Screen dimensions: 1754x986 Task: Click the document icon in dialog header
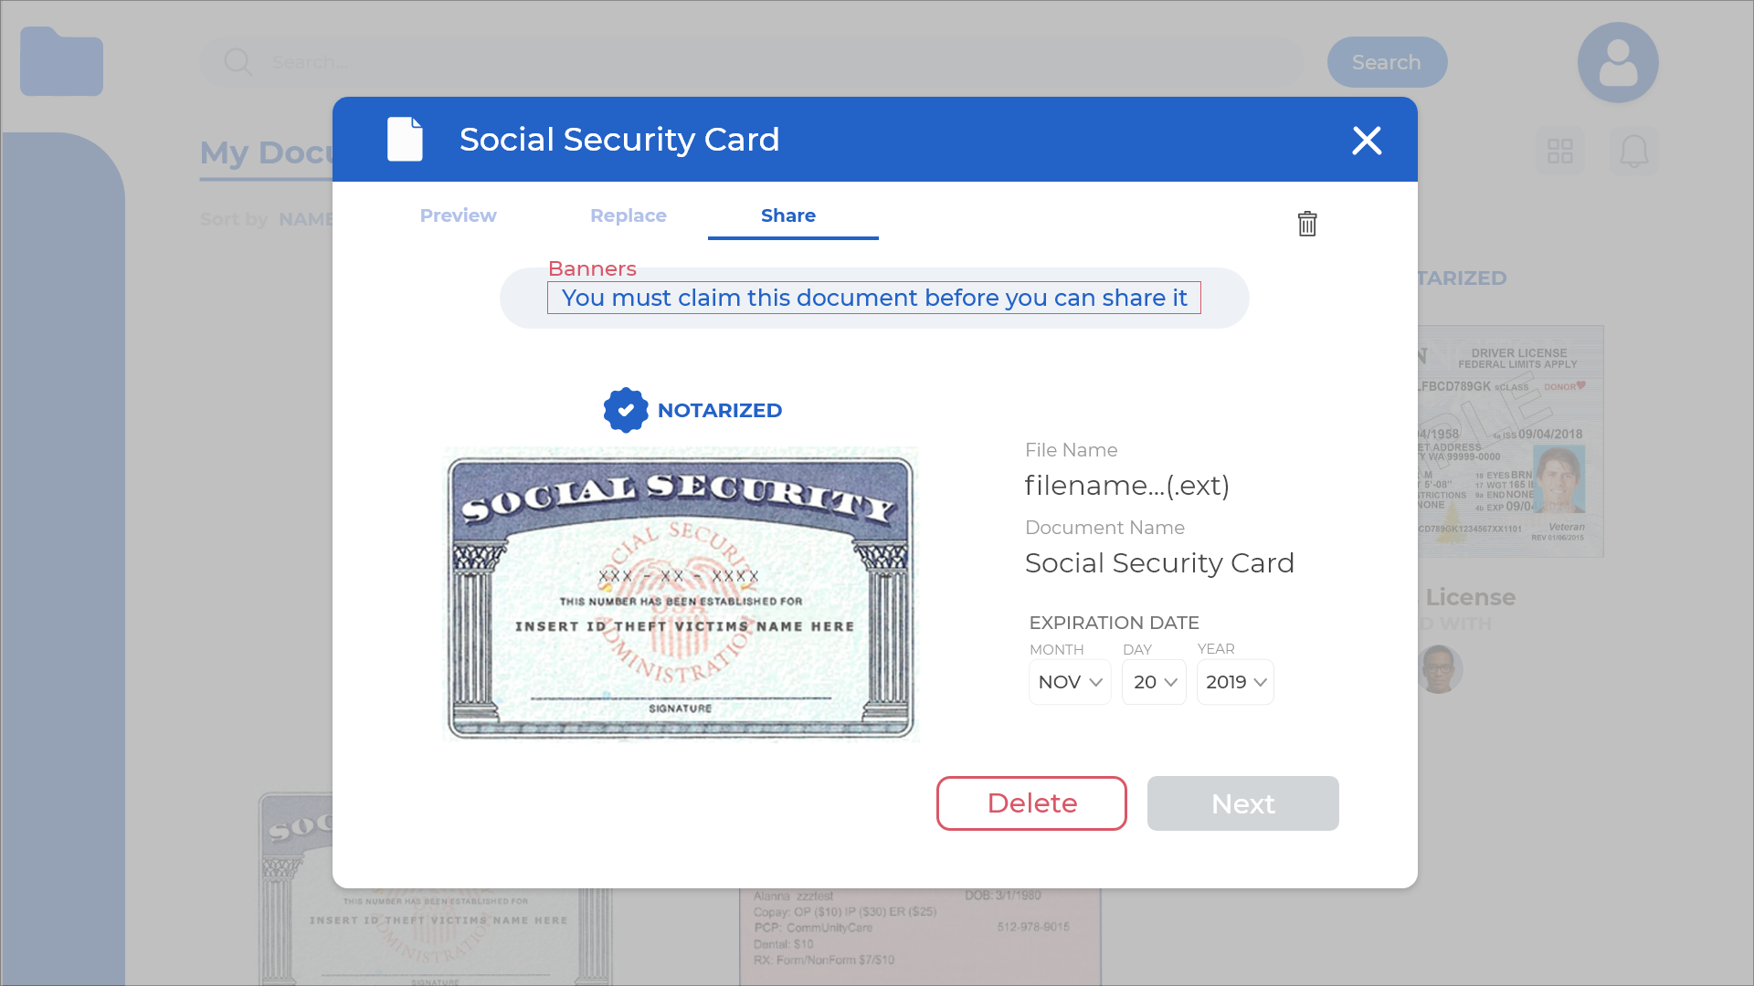pyautogui.click(x=405, y=140)
